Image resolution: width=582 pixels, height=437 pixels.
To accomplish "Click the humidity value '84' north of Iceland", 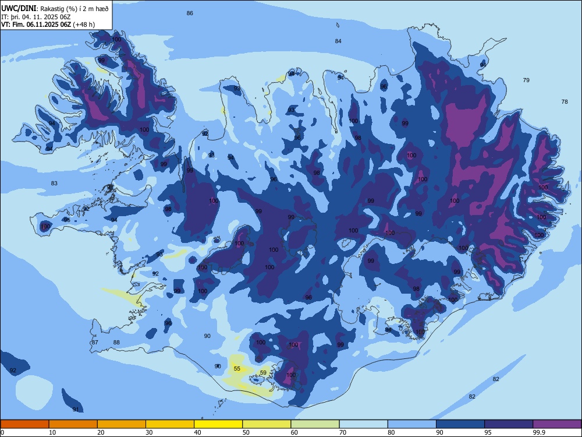I will 338,41.
